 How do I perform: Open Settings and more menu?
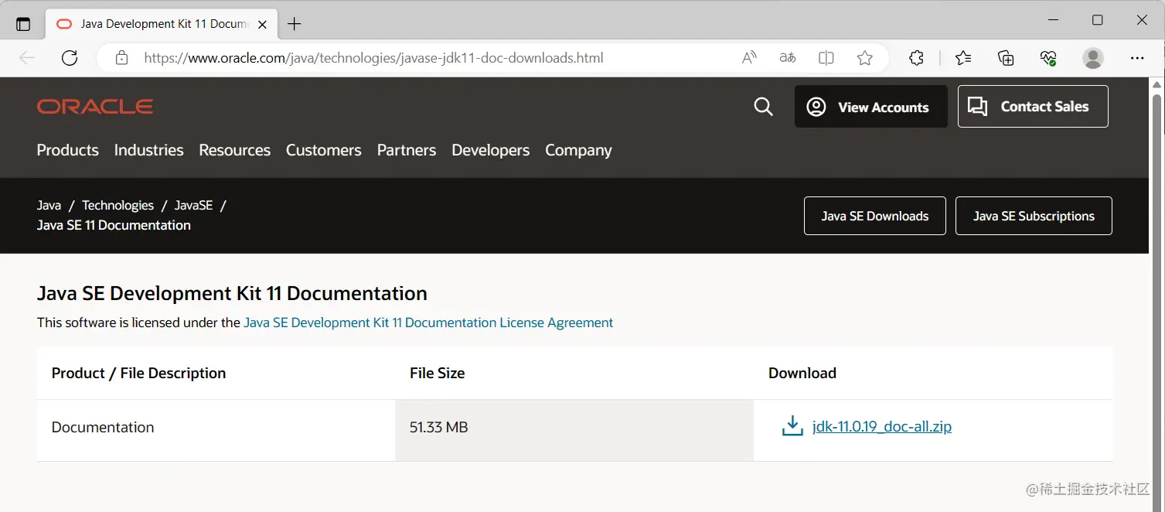point(1137,58)
